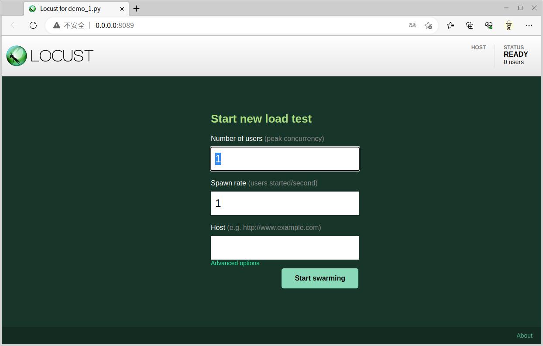Open the browser settings ellipsis menu
Screen dimensions: 543x346
tap(529, 25)
